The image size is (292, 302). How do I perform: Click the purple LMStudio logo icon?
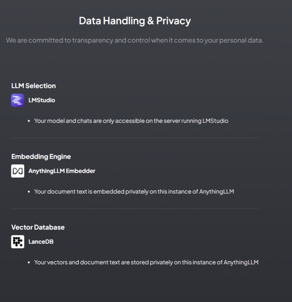click(17, 100)
